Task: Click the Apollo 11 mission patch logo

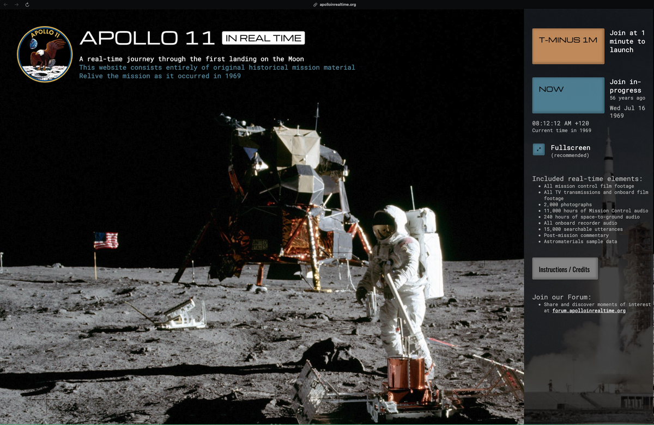Action: pyautogui.click(x=45, y=54)
